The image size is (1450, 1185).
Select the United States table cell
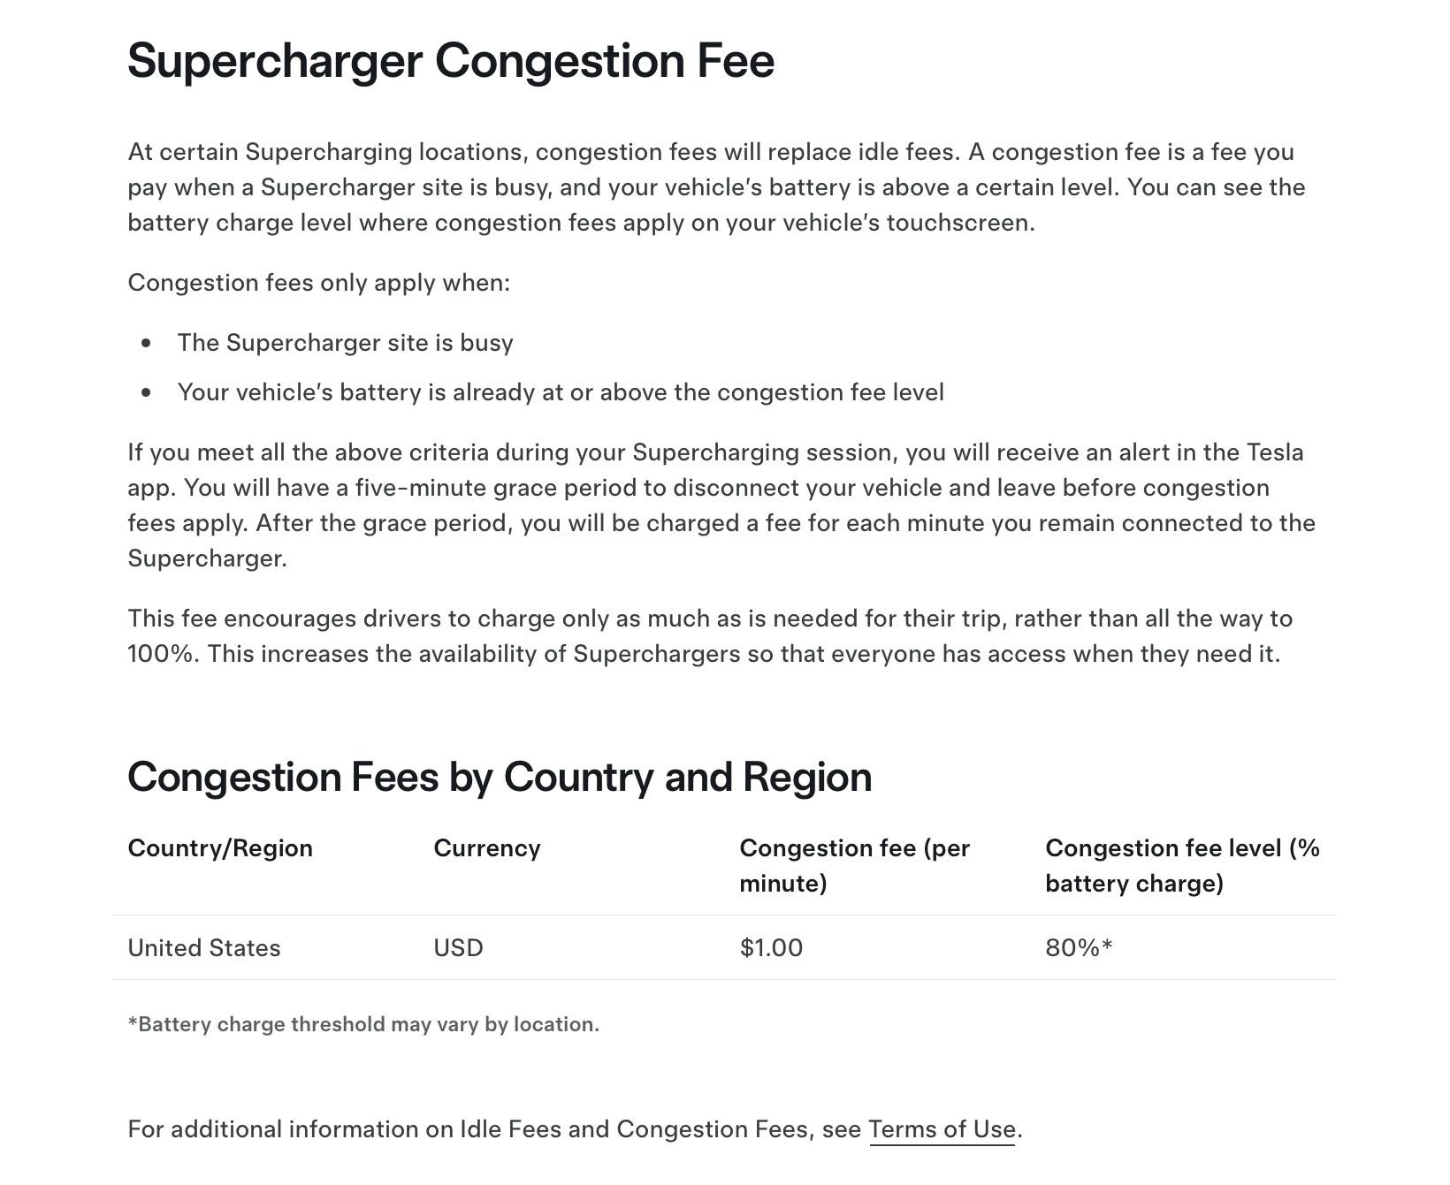[x=204, y=948]
